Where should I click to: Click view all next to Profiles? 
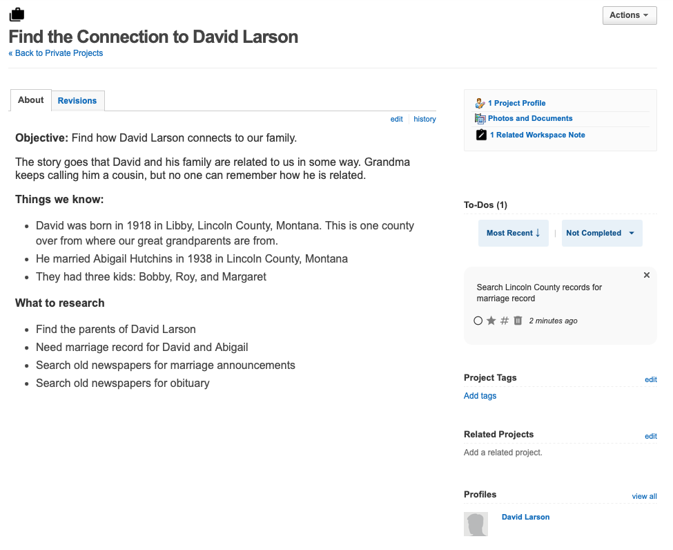click(x=644, y=496)
